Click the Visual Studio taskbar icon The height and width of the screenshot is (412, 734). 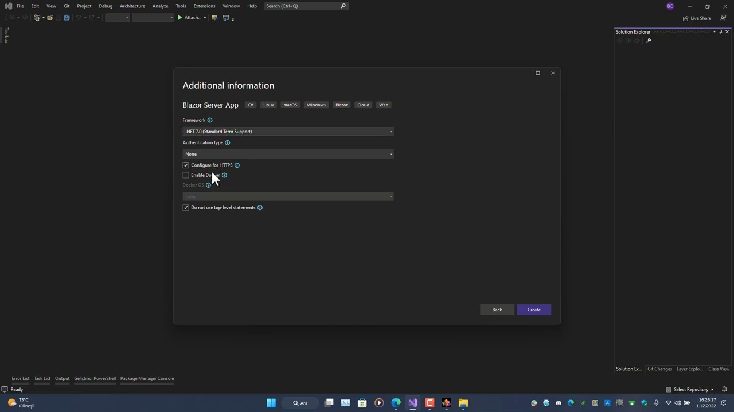point(413,403)
